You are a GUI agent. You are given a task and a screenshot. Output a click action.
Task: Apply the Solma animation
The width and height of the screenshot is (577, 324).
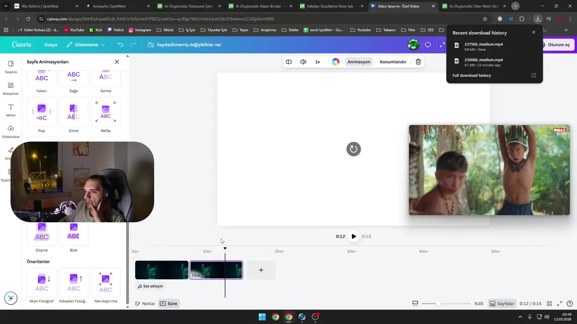click(x=105, y=81)
